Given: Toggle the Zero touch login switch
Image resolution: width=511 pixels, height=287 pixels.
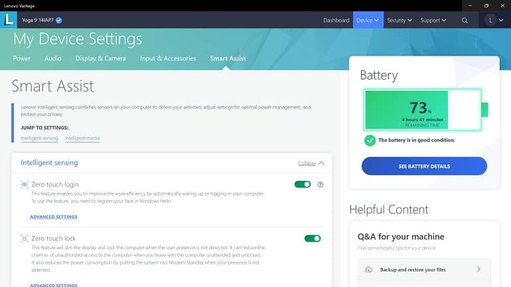Looking at the screenshot, I should pyautogui.click(x=303, y=184).
